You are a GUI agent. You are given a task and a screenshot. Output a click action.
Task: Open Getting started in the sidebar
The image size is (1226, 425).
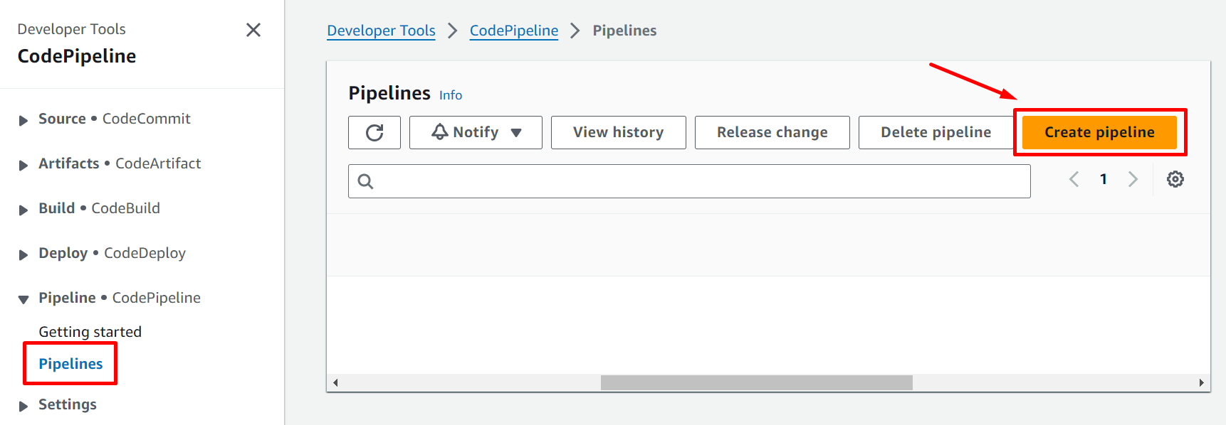pyautogui.click(x=90, y=332)
